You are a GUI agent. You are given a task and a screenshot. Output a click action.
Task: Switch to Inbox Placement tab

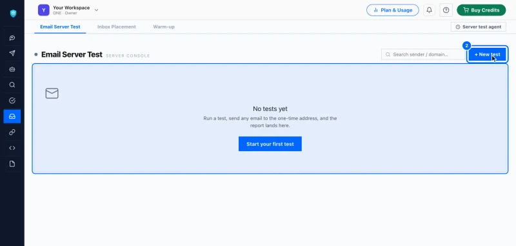pos(117,27)
